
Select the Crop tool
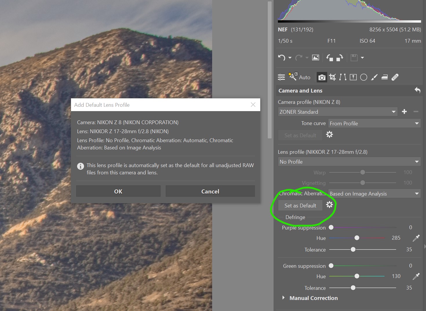[x=332, y=77]
